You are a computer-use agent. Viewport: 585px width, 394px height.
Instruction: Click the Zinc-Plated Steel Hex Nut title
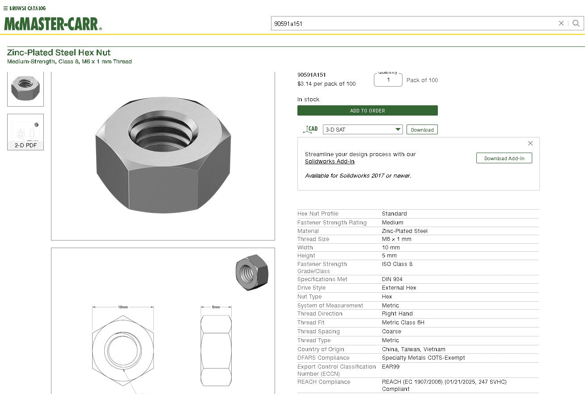59,52
